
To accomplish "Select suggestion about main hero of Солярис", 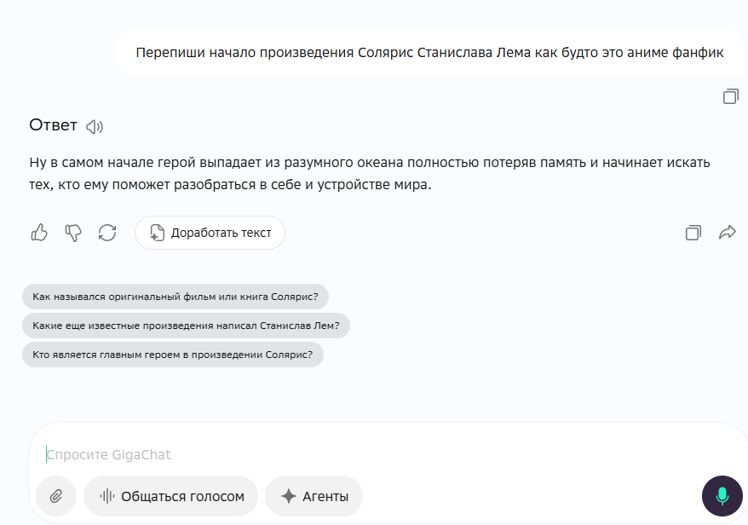I will 173,355.
